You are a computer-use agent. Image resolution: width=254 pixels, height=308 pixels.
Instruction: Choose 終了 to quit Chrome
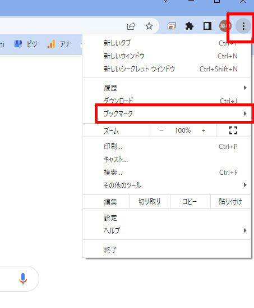(167, 250)
